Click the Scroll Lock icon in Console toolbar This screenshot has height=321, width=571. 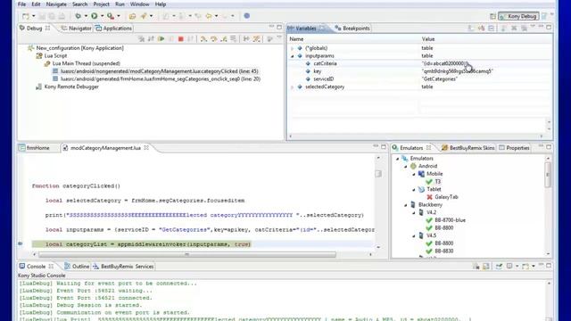[486, 267]
